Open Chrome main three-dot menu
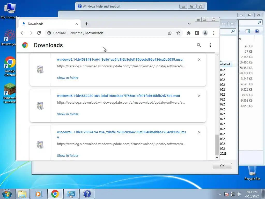The width and height of the screenshot is (265, 199). tap(214, 33)
